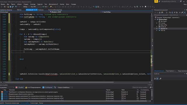The height and width of the screenshot is (105, 187).
Task: Click the Solution Explorer search box
Action: (x=170, y=15)
